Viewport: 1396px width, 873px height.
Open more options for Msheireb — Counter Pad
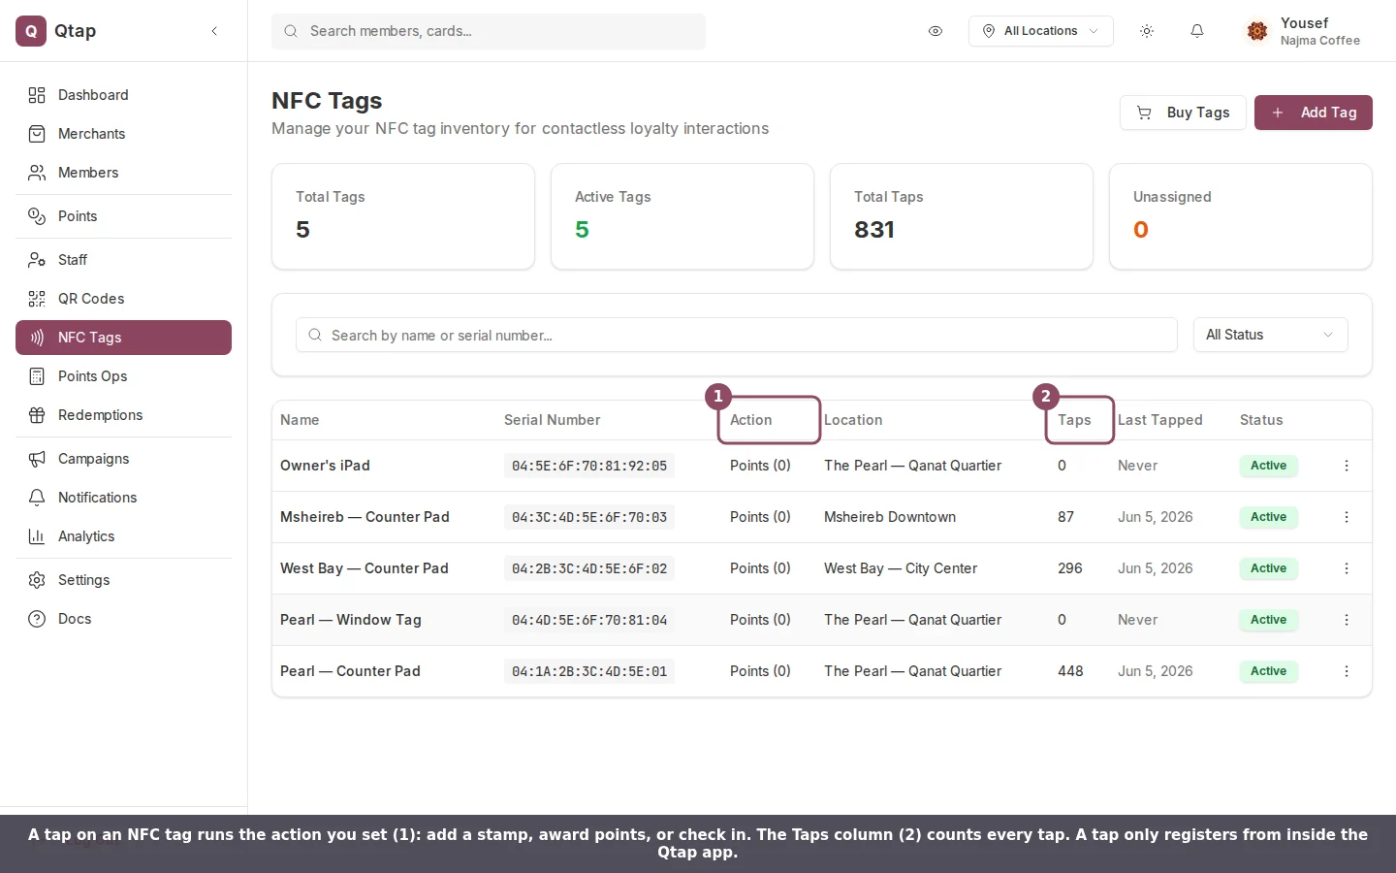click(1347, 517)
